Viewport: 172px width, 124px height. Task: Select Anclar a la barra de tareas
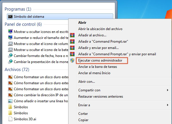(x=97, y=67)
